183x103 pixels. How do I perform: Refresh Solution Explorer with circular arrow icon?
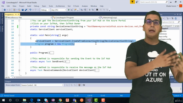pos(176,18)
